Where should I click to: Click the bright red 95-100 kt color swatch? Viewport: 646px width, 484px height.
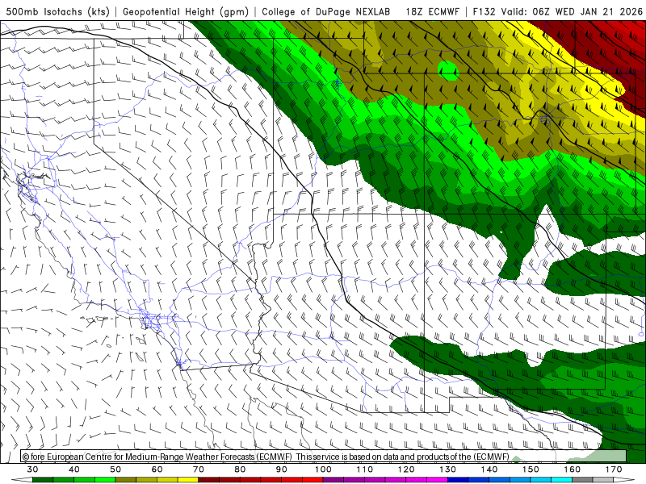[x=313, y=479]
